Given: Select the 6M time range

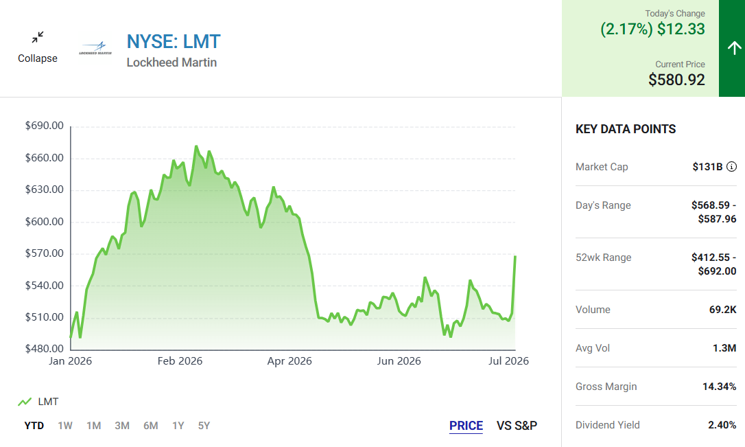Looking at the screenshot, I should point(151,426).
